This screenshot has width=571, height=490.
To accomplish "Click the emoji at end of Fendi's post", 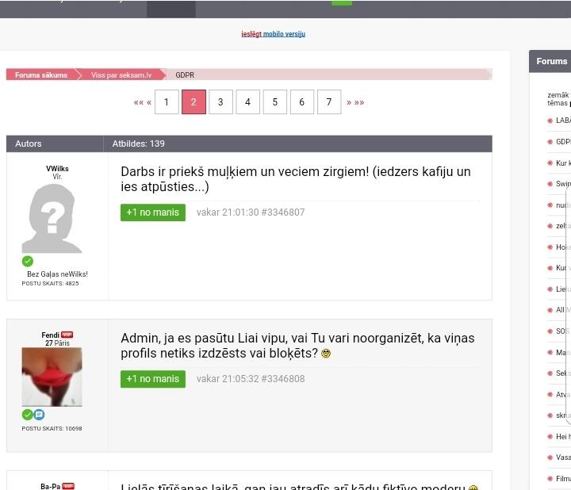I will 326,354.
